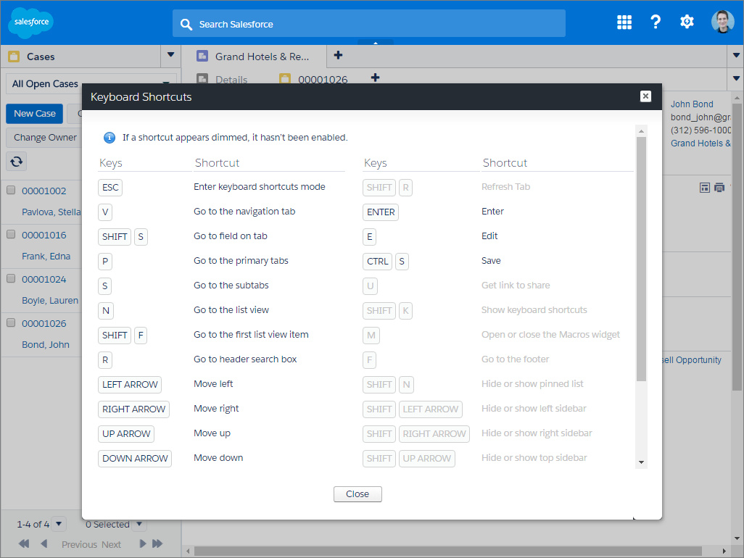Image resolution: width=744 pixels, height=558 pixels.
Task: Open case link 00001016
Action: (x=44, y=235)
